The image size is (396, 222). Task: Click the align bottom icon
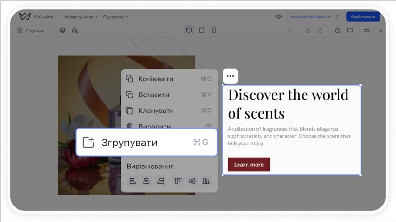click(206, 181)
